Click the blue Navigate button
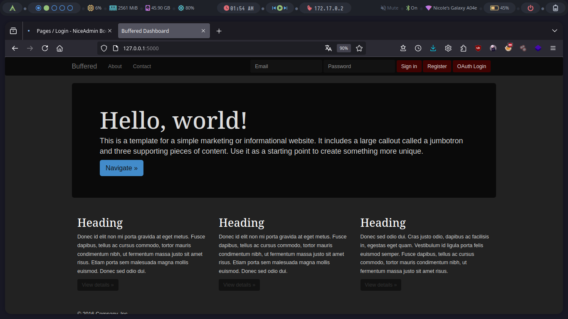This screenshot has width=568, height=319. tap(121, 168)
